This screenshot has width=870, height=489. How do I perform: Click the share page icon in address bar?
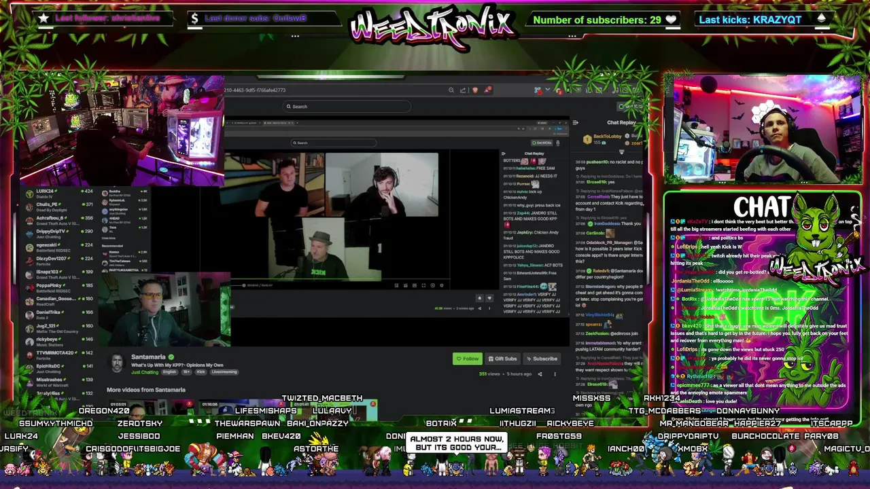tap(463, 90)
